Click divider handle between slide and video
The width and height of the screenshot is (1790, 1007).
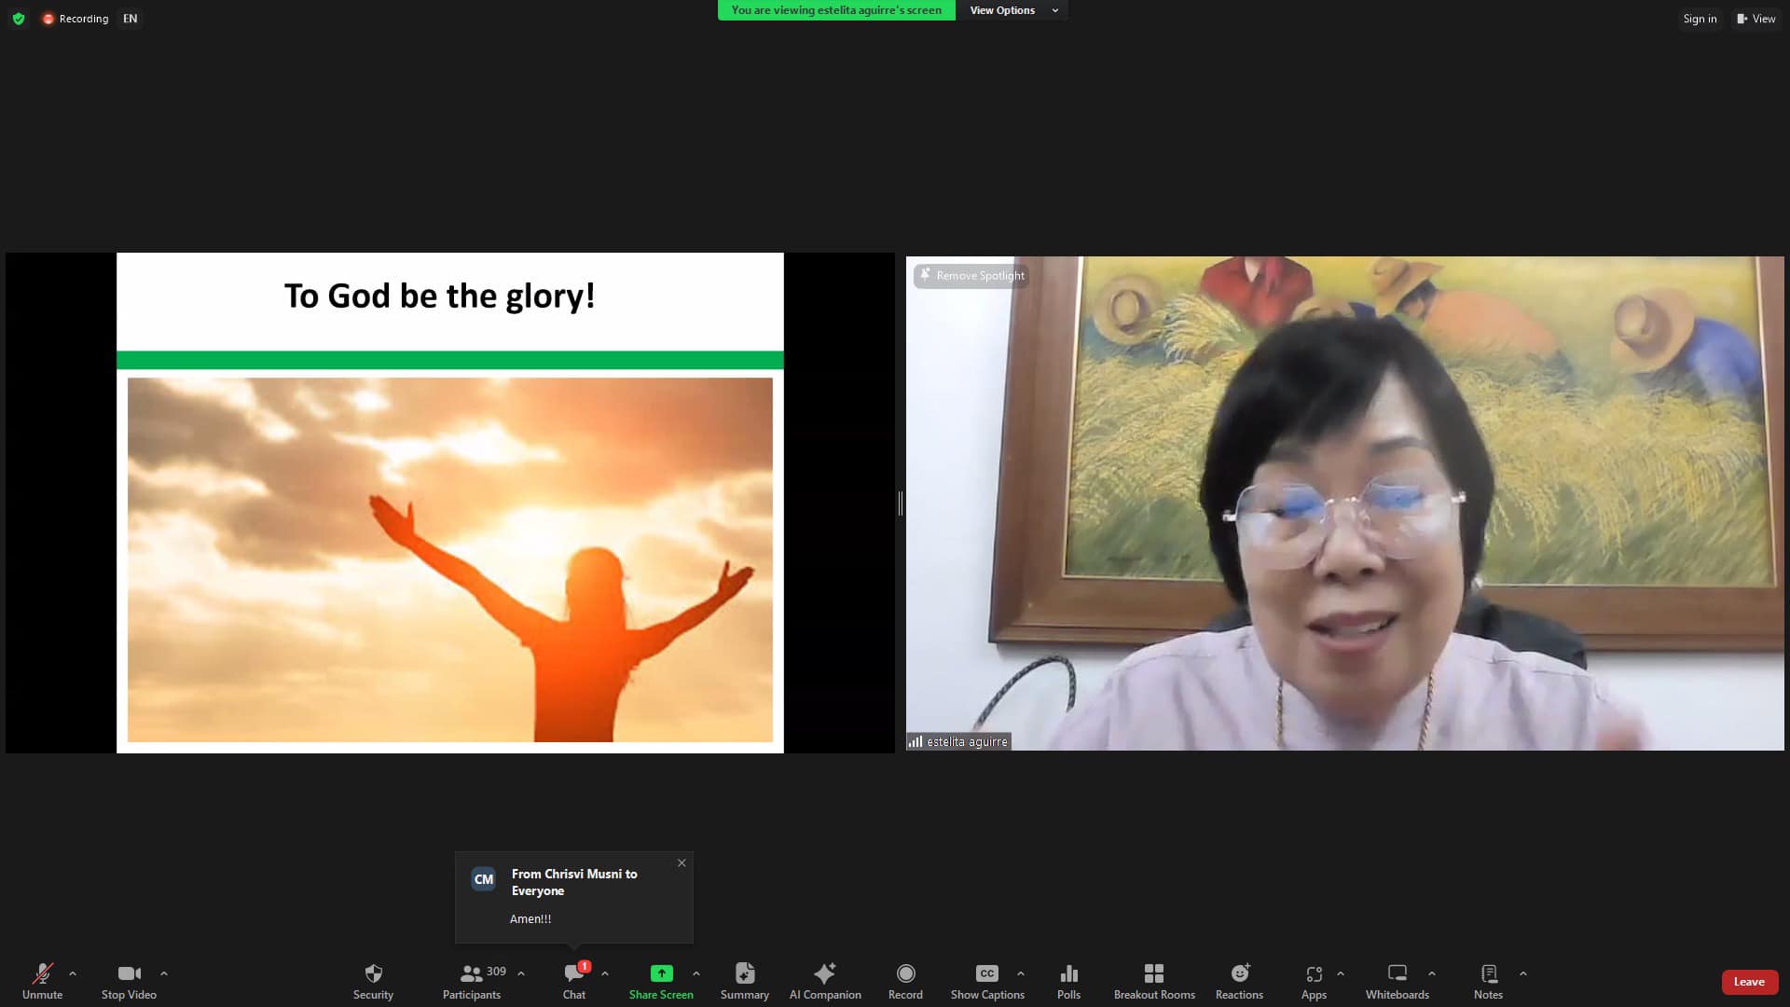[900, 504]
